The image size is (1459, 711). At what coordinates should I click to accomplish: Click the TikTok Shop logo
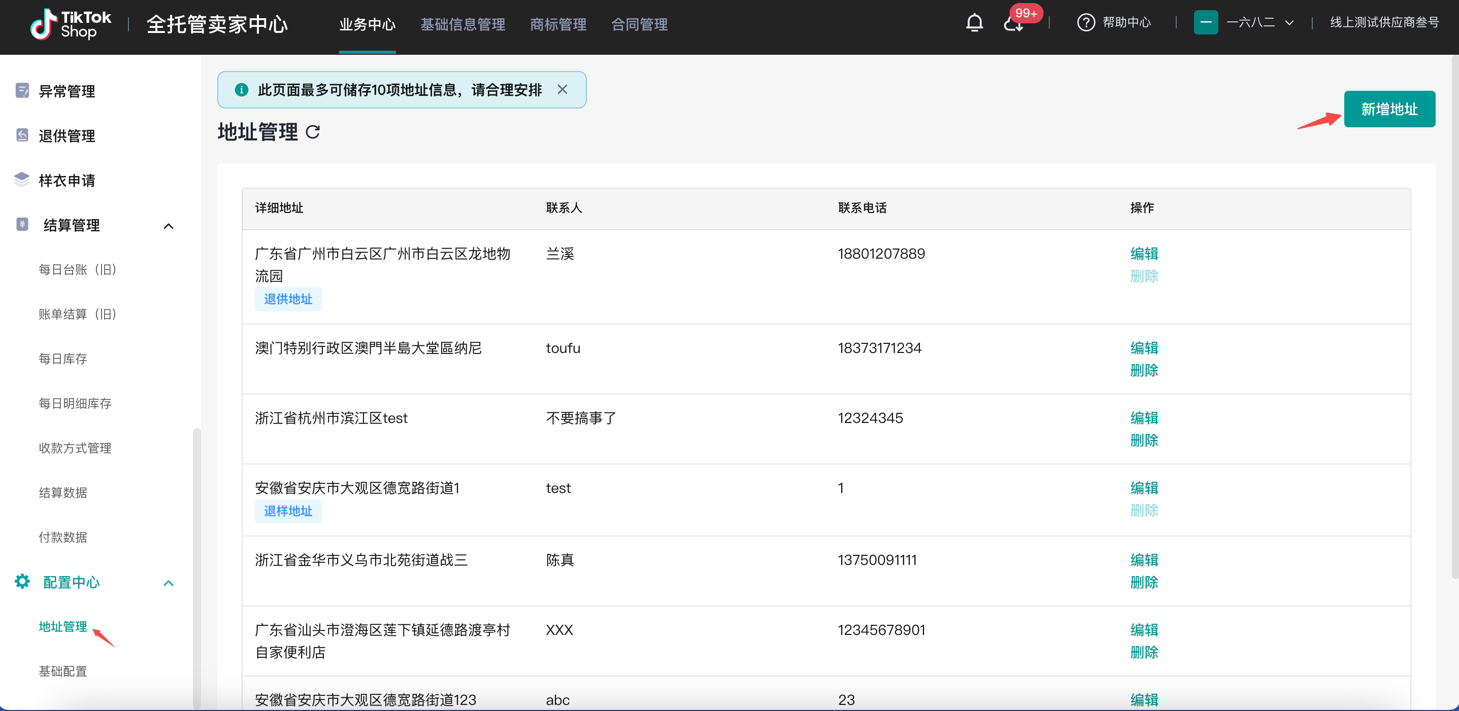click(x=72, y=24)
